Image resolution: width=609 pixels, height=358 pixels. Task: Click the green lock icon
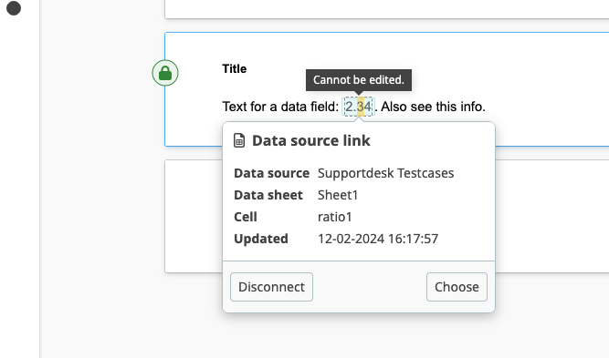pos(165,73)
